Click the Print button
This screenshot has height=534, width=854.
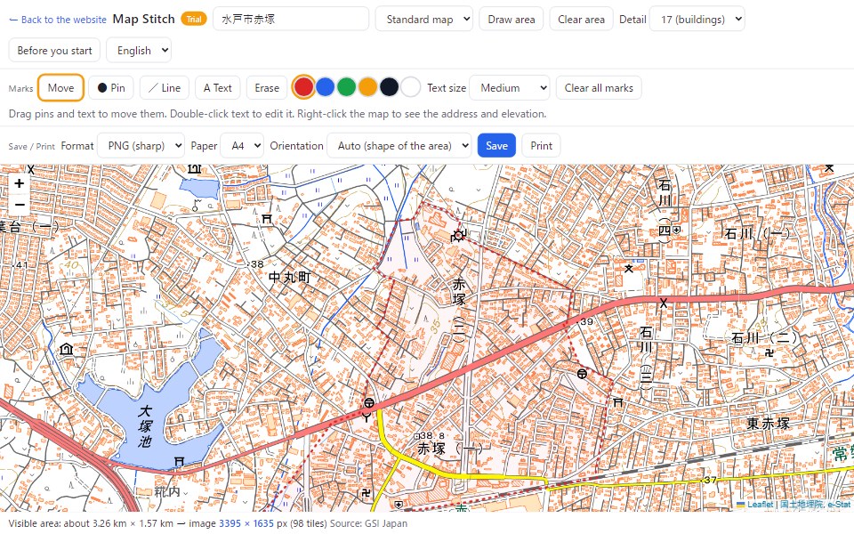(x=542, y=145)
